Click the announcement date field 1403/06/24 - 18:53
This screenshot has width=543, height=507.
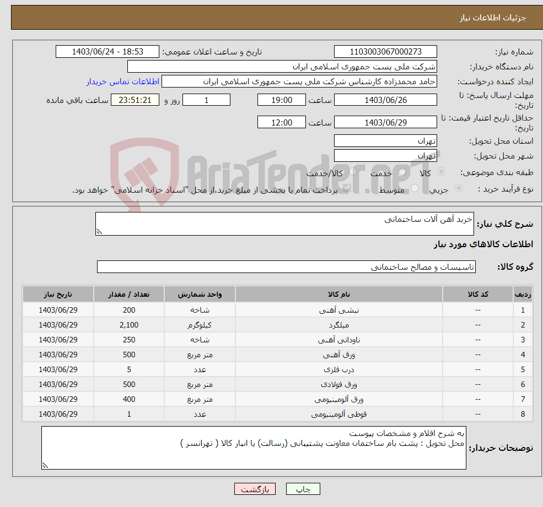click(x=107, y=52)
